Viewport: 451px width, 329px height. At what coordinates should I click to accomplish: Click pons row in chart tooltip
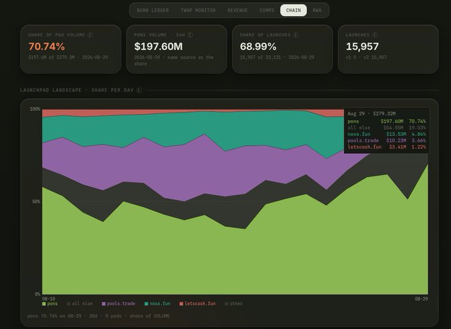tap(387, 121)
